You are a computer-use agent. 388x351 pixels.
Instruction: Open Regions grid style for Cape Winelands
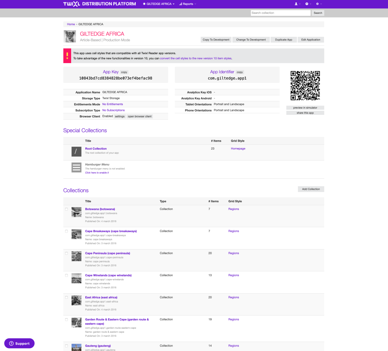(234, 275)
